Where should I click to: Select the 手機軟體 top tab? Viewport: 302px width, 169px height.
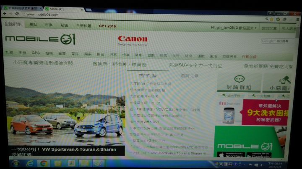83,26
